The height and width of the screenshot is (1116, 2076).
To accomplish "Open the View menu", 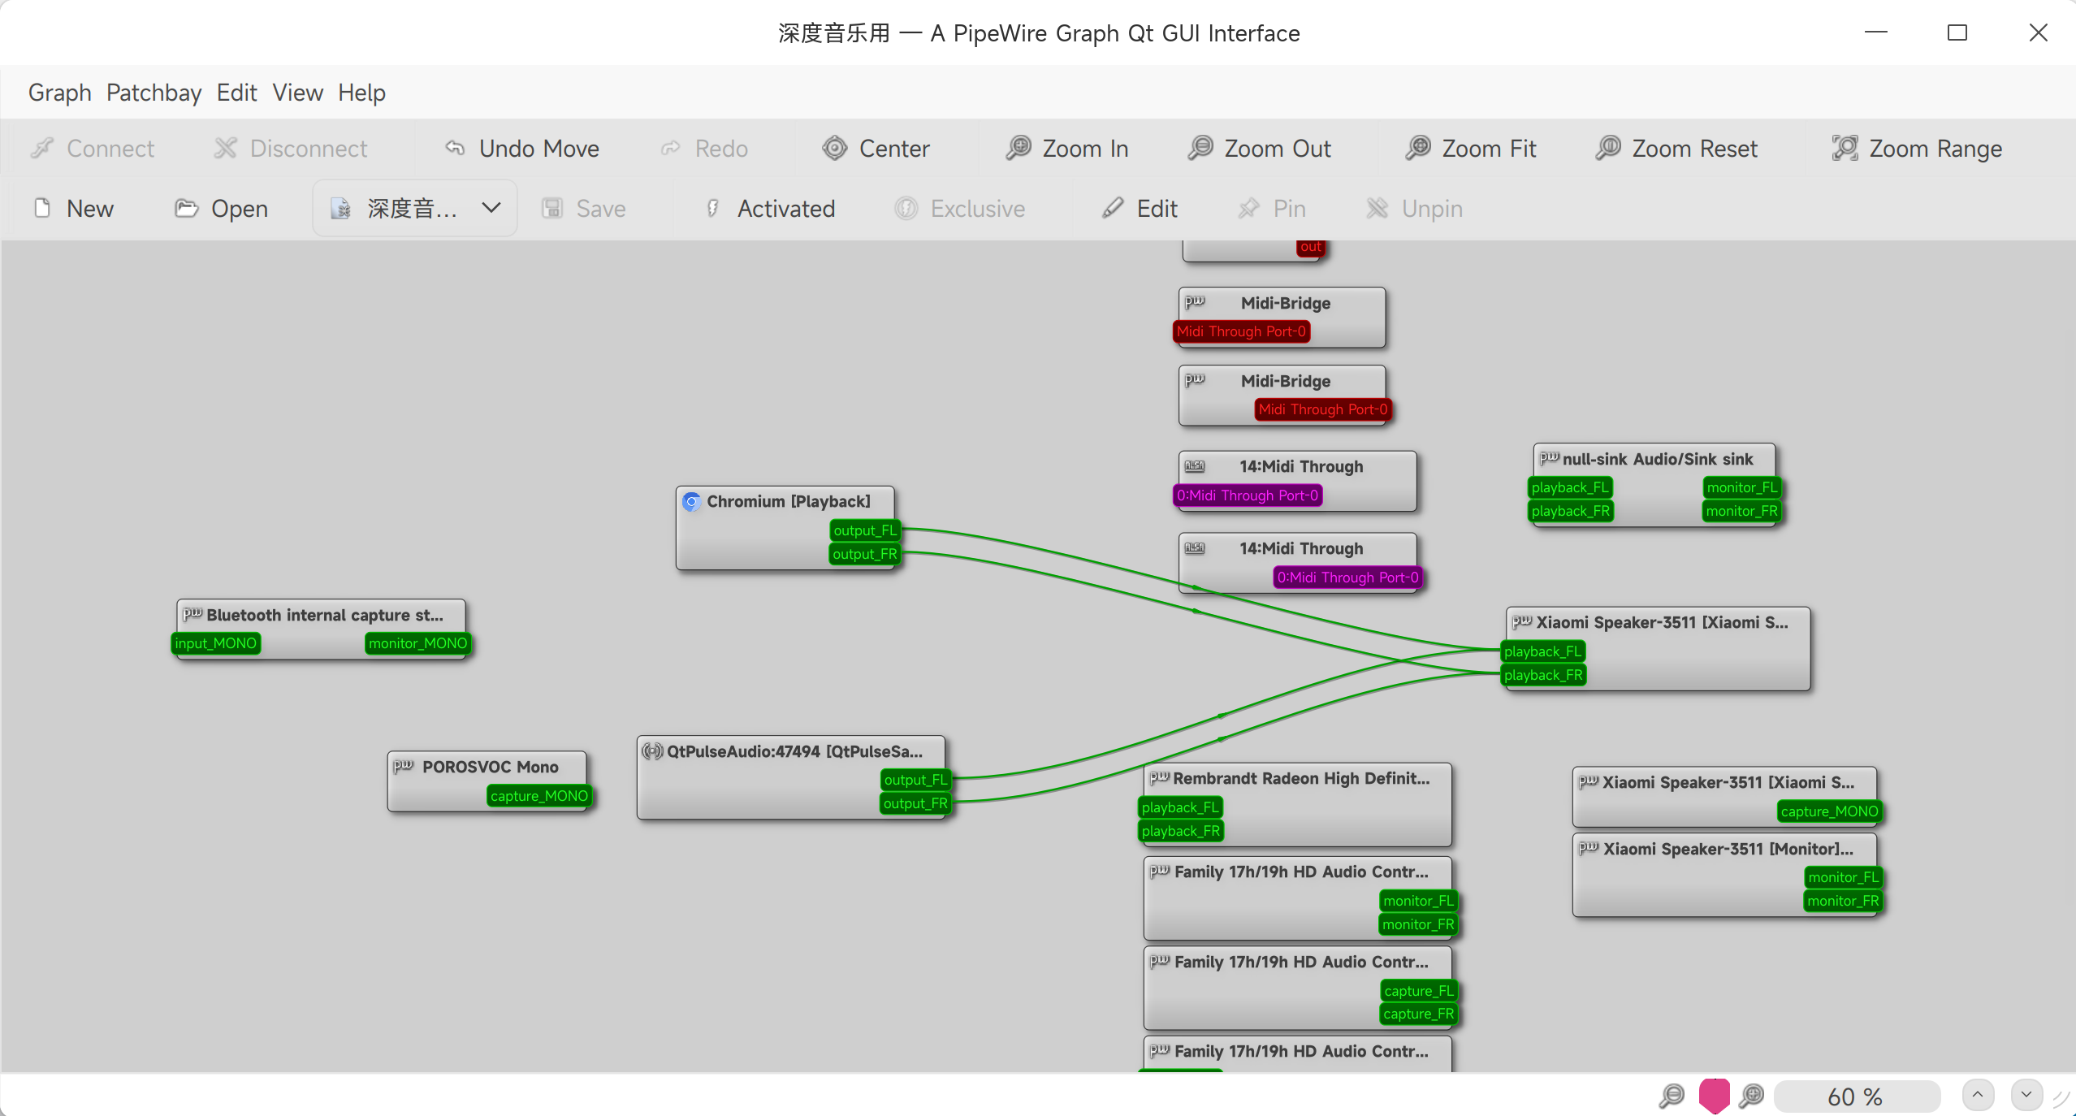I will (297, 93).
